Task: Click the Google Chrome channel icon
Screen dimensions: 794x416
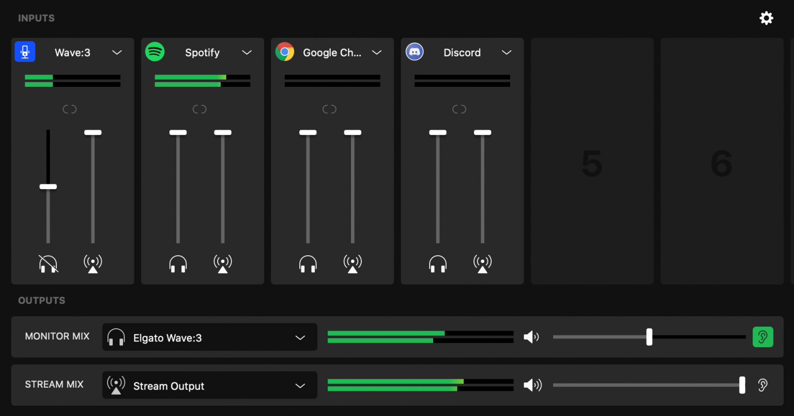Action: [x=285, y=52]
